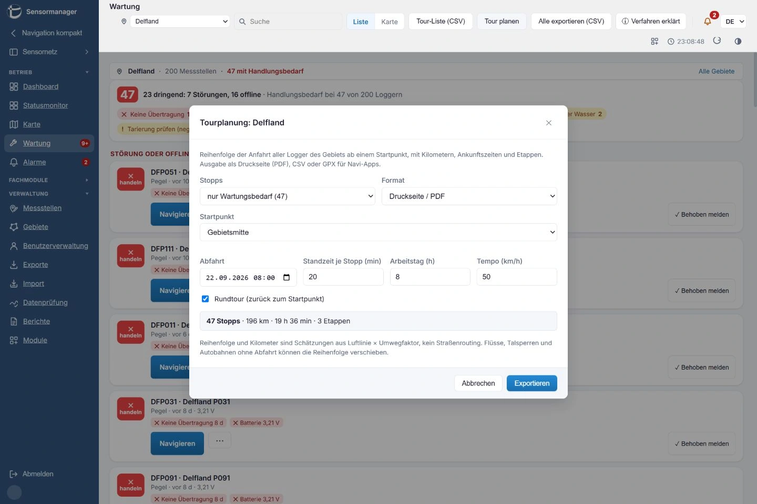Click Tour-Liste (CSV) button
The image size is (757, 504).
(x=441, y=22)
